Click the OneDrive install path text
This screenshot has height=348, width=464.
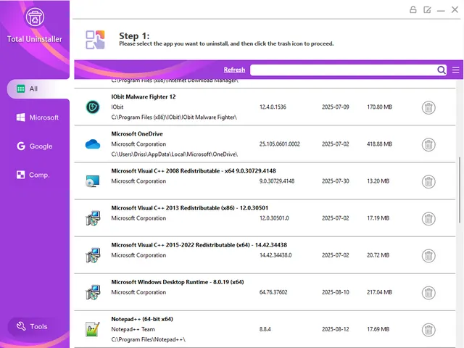(x=174, y=154)
